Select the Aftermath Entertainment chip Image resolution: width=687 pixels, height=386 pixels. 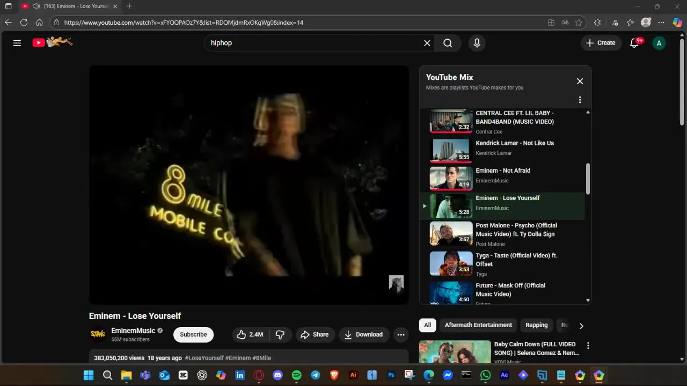click(478, 325)
